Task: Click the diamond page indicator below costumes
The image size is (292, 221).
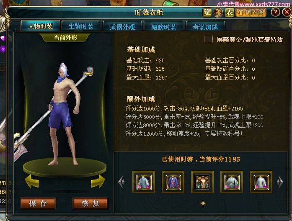Action: coord(203,203)
